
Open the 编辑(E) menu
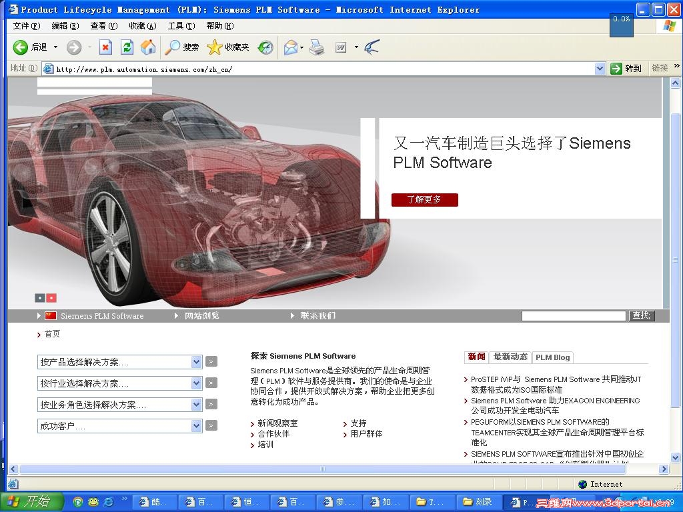[x=65, y=26]
